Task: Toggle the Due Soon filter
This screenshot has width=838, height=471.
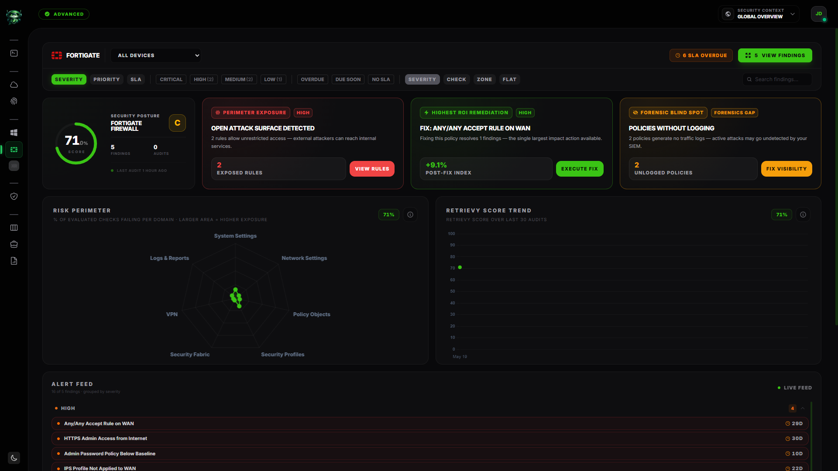Action: click(x=348, y=79)
